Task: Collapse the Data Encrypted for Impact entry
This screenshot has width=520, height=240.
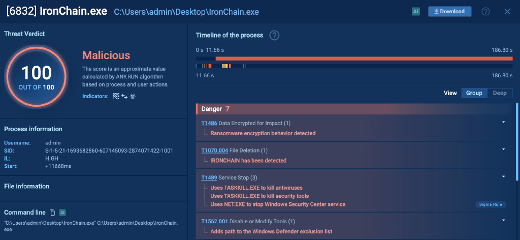Action: click(503, 122)
